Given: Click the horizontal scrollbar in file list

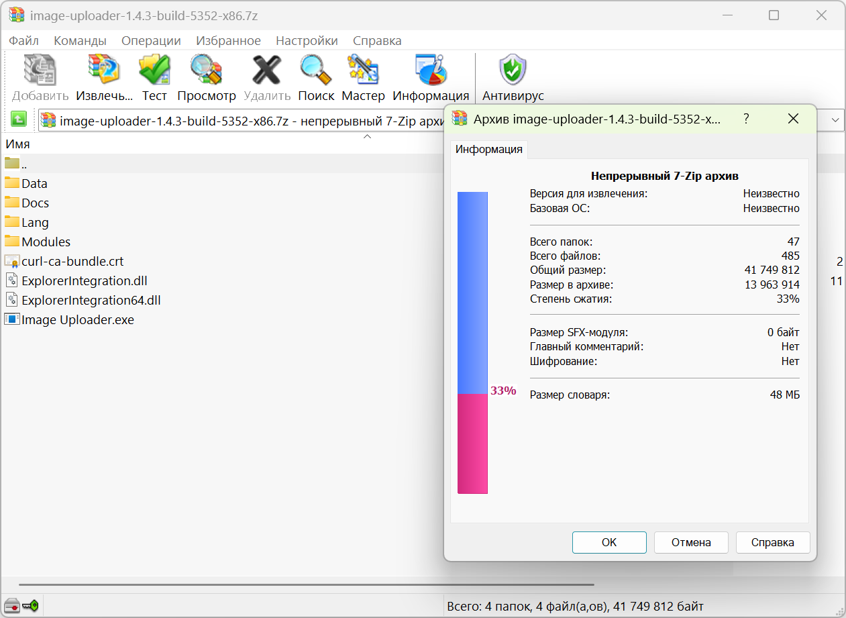Looking at the screenshot, I should point(306,584).
